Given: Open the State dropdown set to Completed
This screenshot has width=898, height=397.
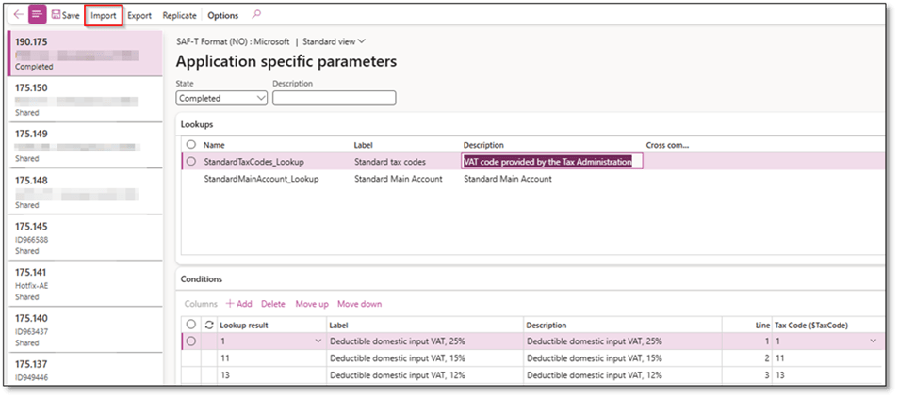Looking at the screenshot, I should pyautogui.click(x=221, y=98).
